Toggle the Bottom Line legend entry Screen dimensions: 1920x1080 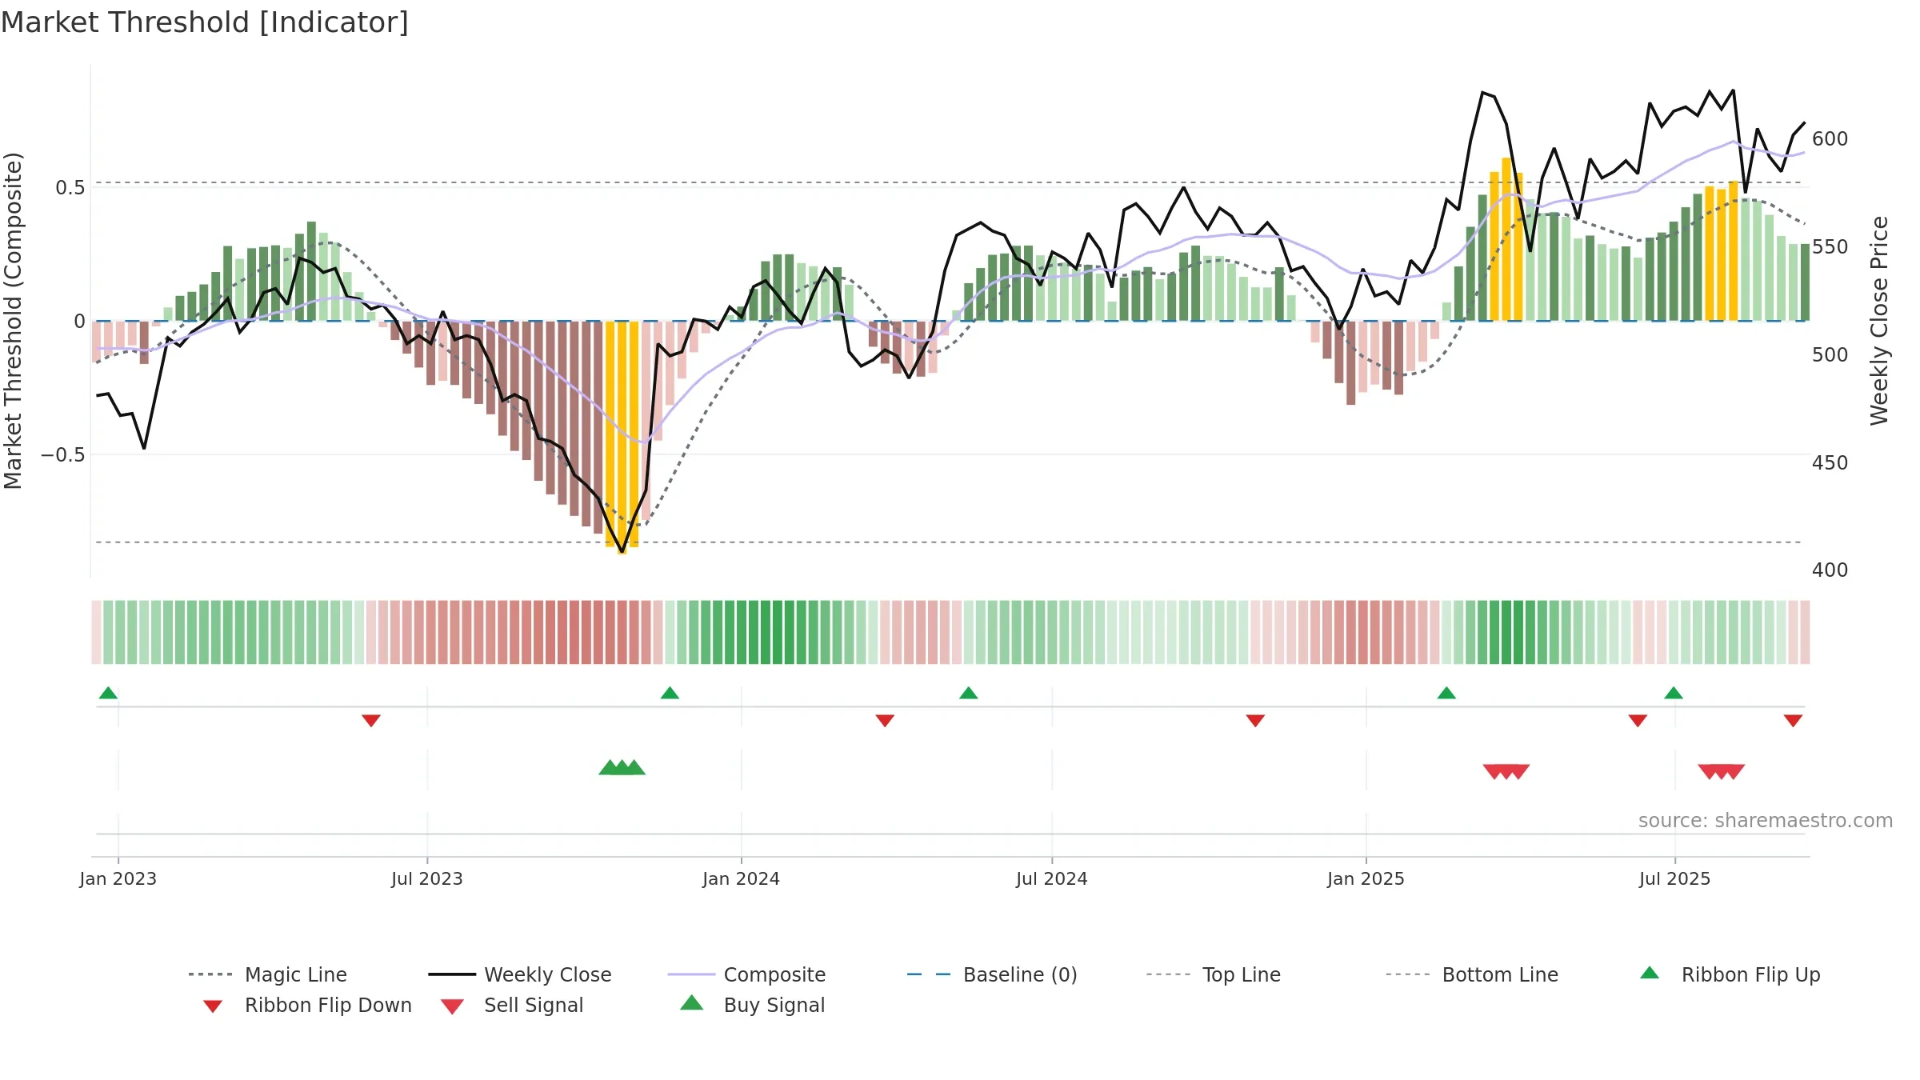click(x=1472, y=974)
